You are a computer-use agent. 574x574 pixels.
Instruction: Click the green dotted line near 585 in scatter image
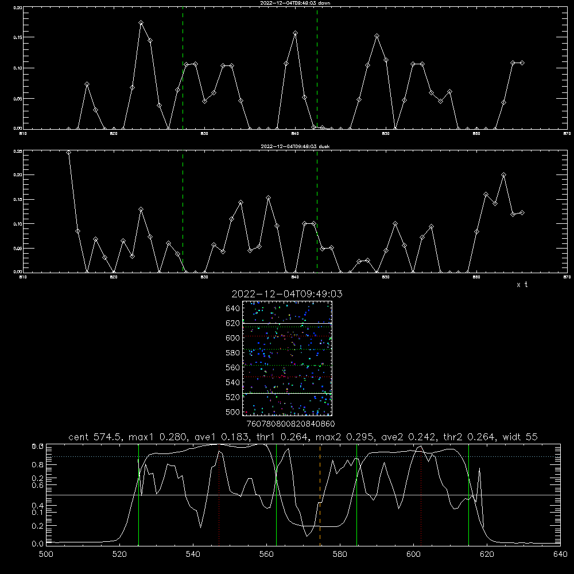tap(287, 349)
